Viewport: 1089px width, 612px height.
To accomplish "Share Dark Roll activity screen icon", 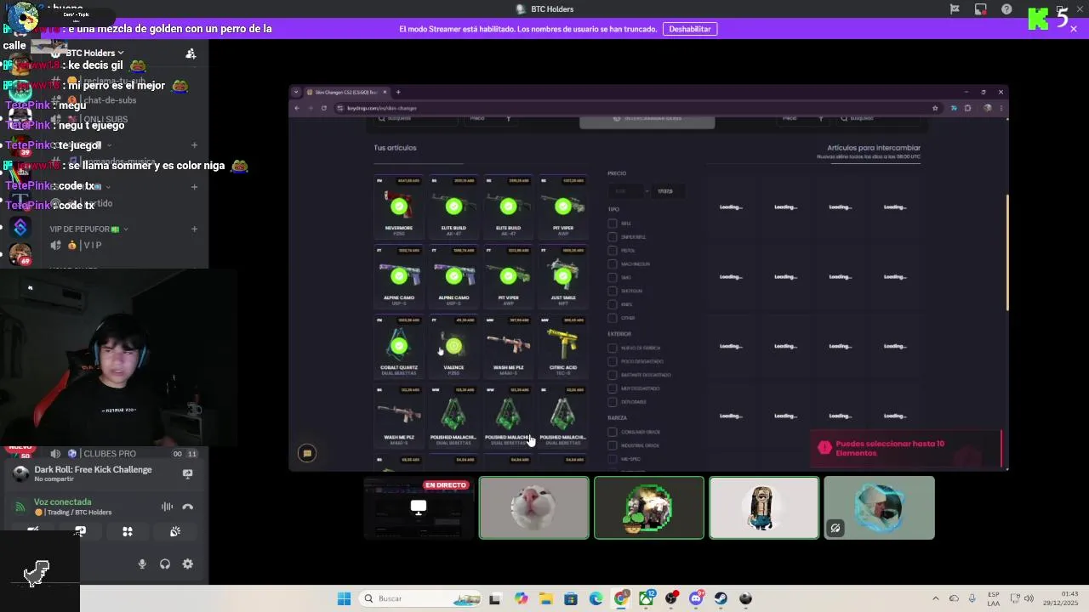I will click(188, 473).
